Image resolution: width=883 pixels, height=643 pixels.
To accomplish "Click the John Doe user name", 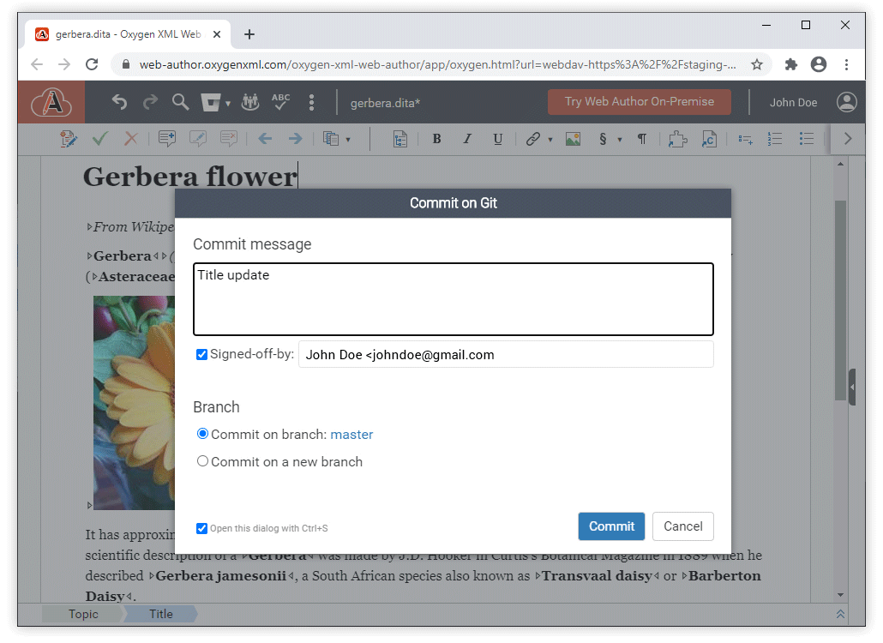I will pyautogui.click(x=793, y=103).
